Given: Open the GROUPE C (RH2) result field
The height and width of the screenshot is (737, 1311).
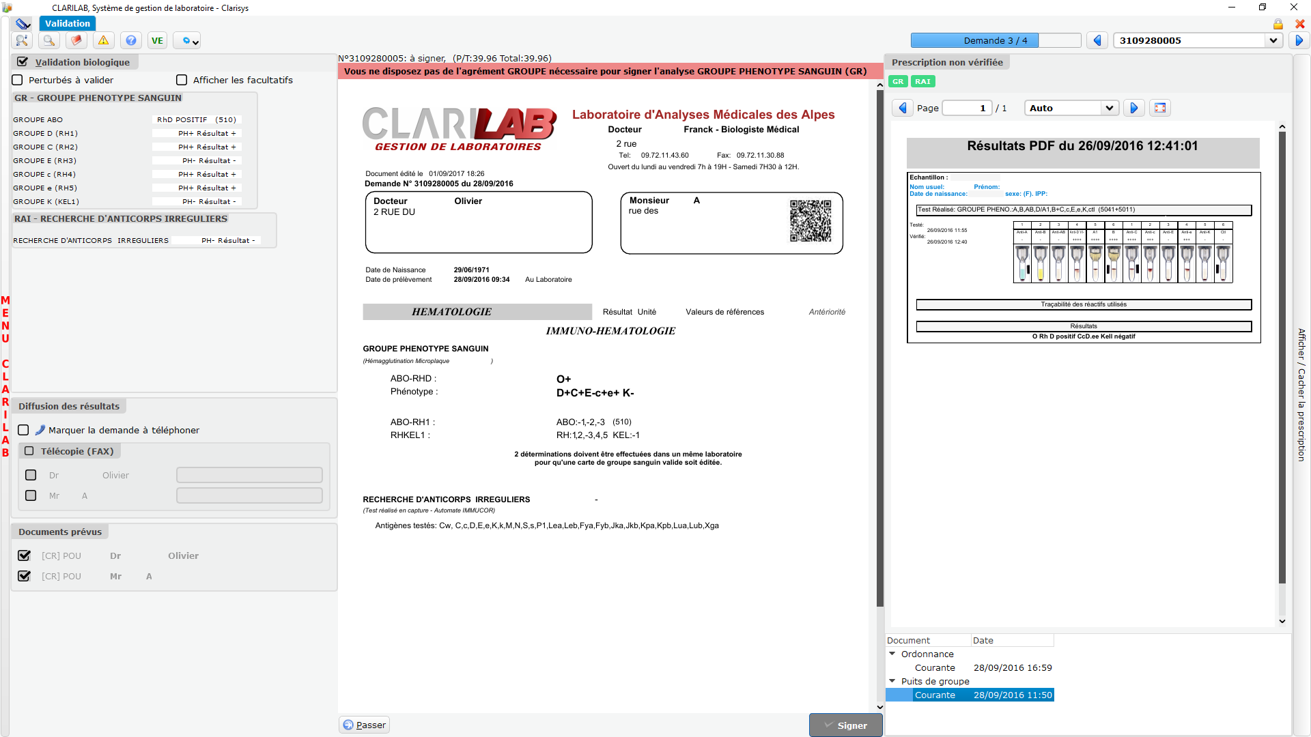Looking at the screenshot, I should click(x=197, y=147).
